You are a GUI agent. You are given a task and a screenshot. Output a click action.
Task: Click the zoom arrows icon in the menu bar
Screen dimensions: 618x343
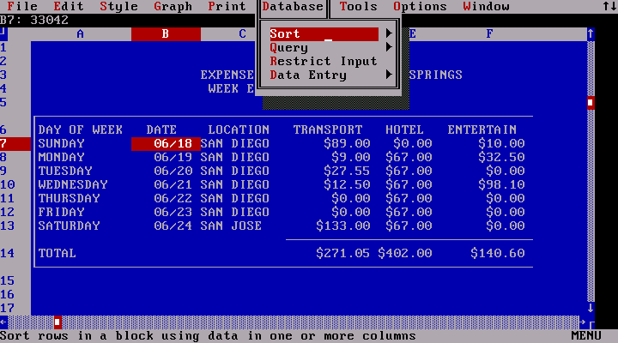point(610,7)
